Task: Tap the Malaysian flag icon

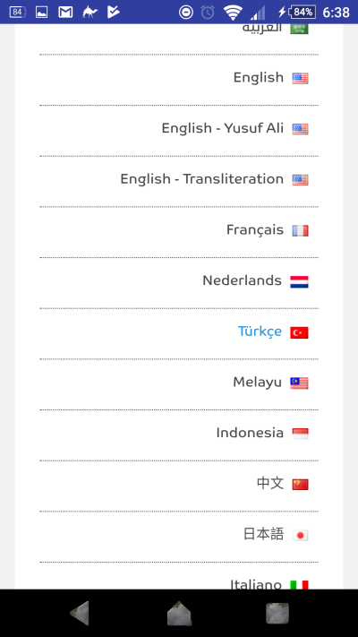Action: [299, 383]
